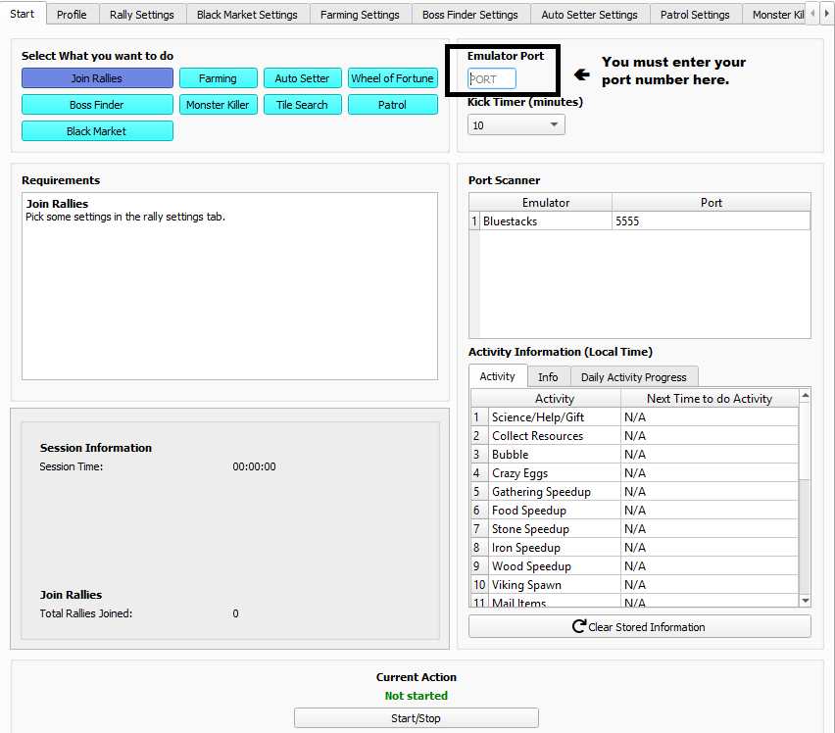Open the Kick Timer minutes dropdown
The height and width of the screenshot is (733, 835).
516,125
